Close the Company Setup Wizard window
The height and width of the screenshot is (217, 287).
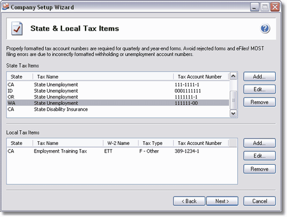[275, 7]
